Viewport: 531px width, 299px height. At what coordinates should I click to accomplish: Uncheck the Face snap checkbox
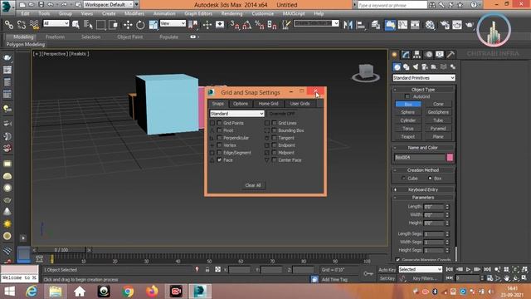tap(219, 160)
